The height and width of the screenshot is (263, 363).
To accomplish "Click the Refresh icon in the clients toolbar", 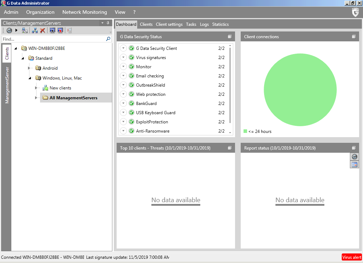I will pos(9,31).
